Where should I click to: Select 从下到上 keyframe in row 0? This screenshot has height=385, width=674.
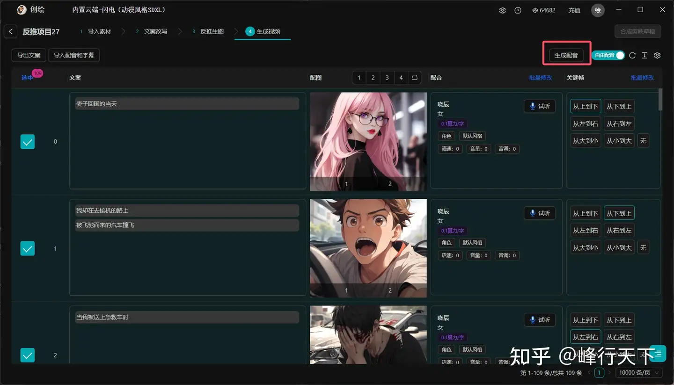coord(619,106)
